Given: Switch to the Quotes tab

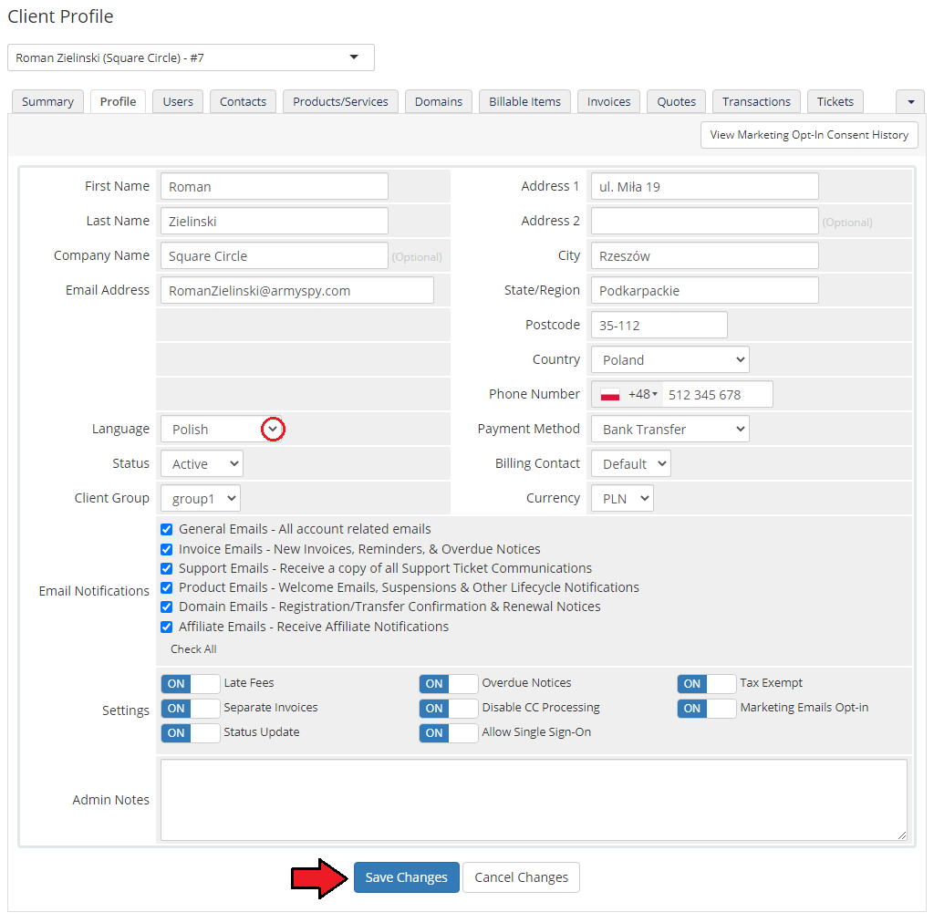Looking at the screenshot, I should point(676,102).
